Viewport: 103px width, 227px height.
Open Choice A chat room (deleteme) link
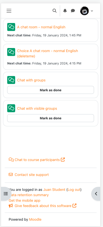[x=48, y=53]
